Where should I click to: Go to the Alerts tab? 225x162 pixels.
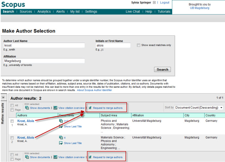pos(60,12)
